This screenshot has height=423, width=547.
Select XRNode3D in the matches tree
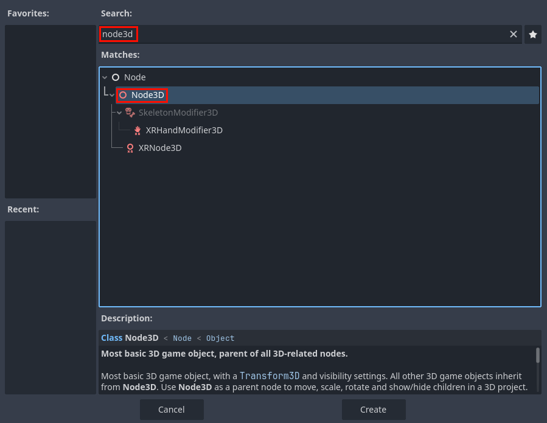[160, 148]
